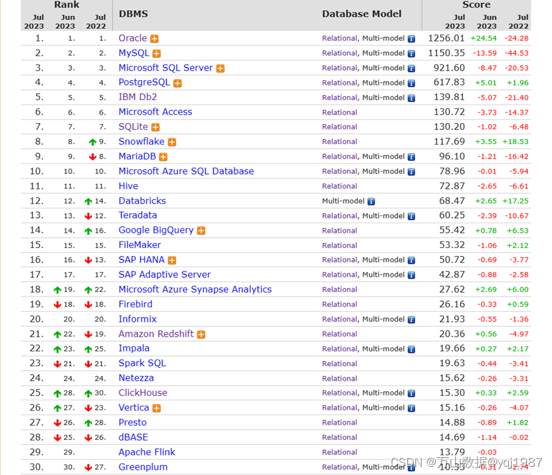
Task: Click the info icon next to Databricks Multi-model tag
Action: point(373,201)
